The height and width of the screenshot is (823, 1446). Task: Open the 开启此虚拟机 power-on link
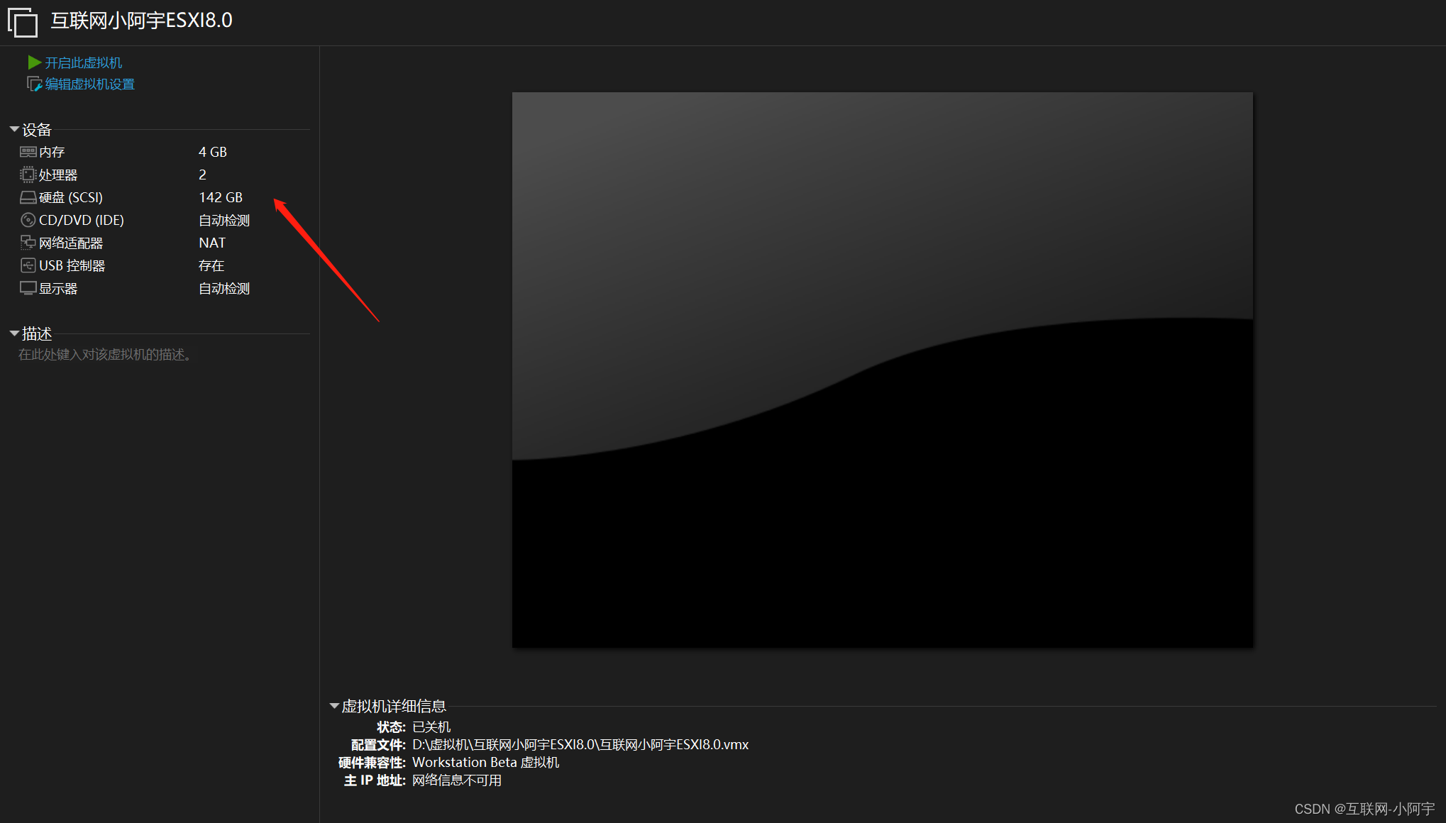84,63
